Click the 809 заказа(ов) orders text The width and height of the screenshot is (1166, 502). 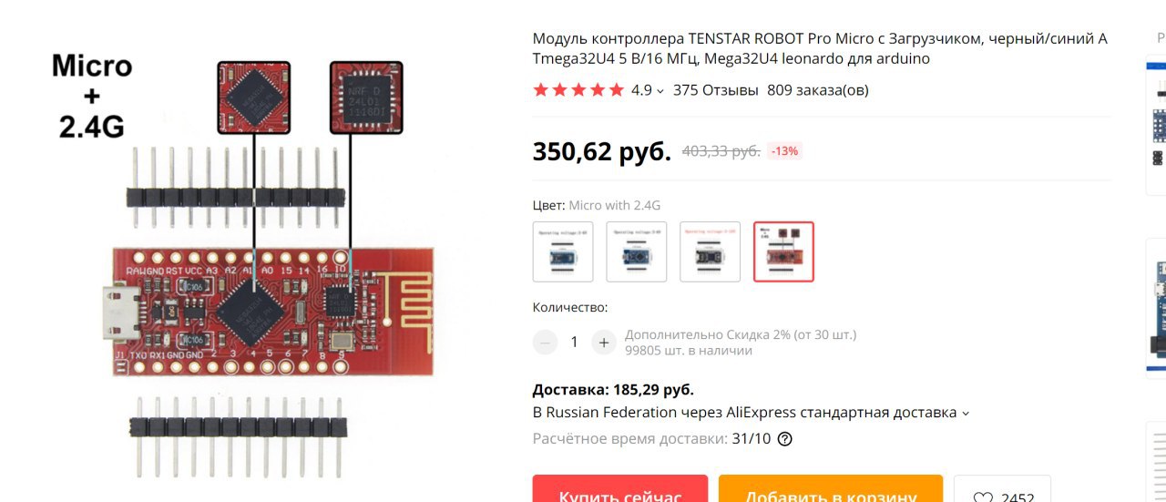818,90
